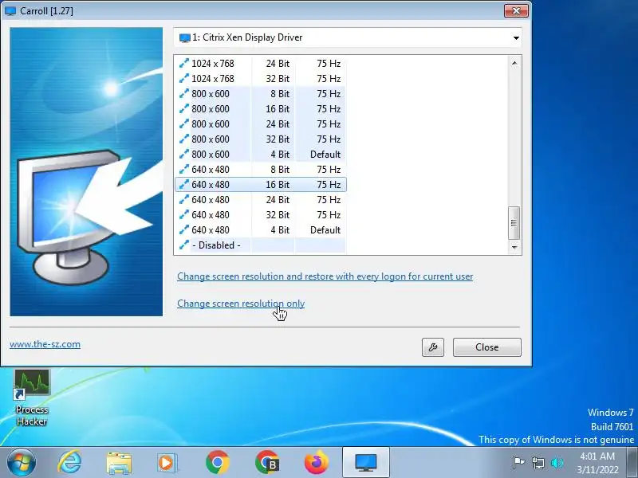
Task: Click change resolution and restore with every logon
Action: pyautogui.click(x=325, y=276)
